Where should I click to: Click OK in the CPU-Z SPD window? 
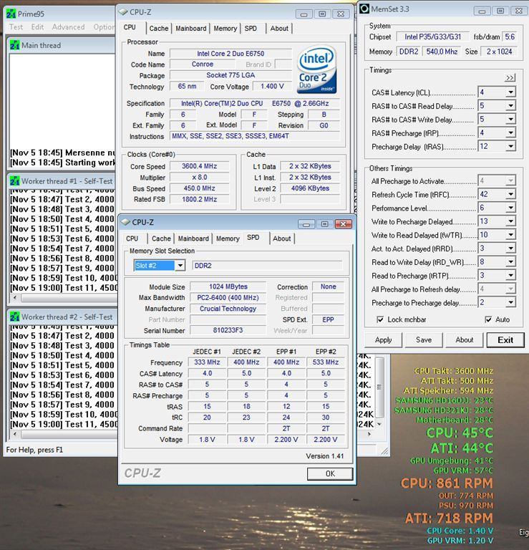click(330, 473)
